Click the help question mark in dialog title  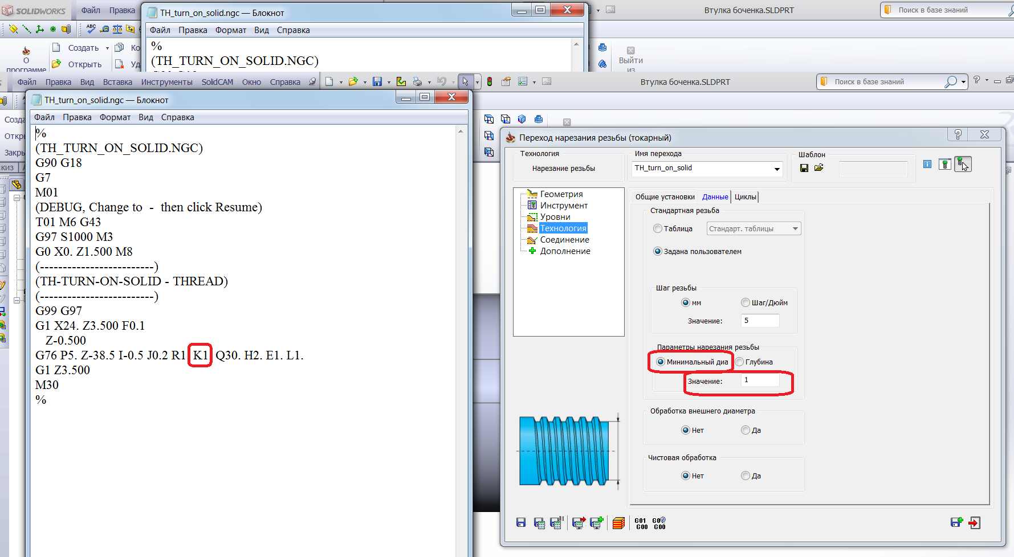pos(958,134)
